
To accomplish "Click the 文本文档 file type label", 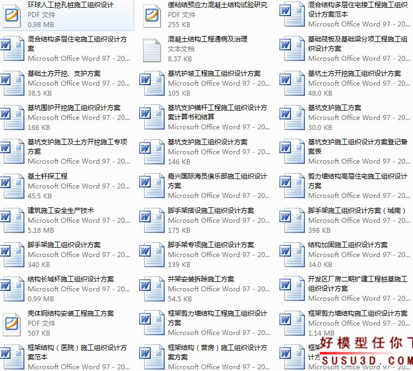I will 181,49.
